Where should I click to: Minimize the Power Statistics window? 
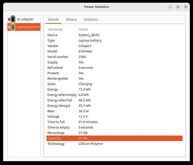(x=170, y=7)
